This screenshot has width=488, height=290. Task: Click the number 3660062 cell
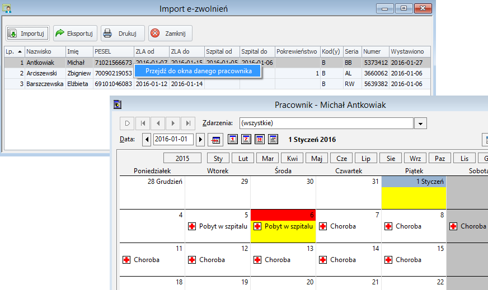tap(376, 73)
